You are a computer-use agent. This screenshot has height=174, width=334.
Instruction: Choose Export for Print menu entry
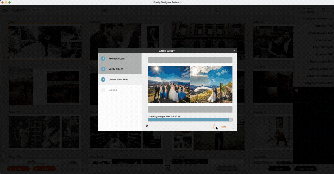324,26
